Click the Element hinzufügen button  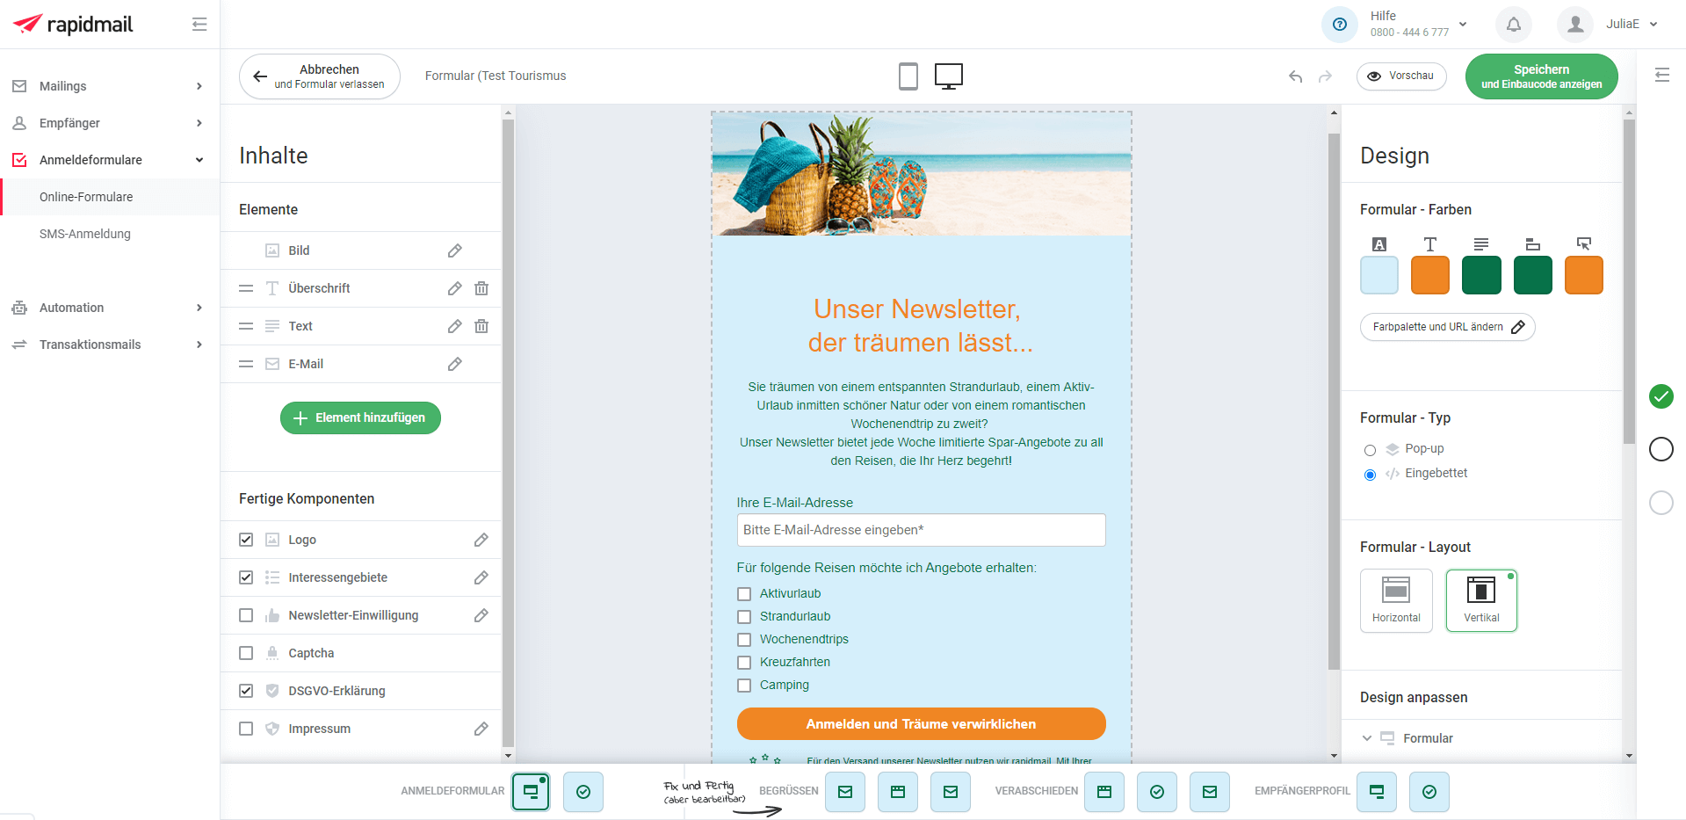(x=360, y=417)
